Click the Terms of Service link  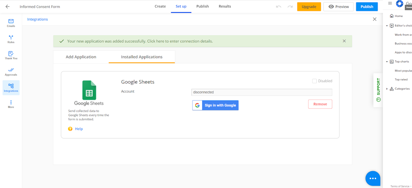click(400, 186)
